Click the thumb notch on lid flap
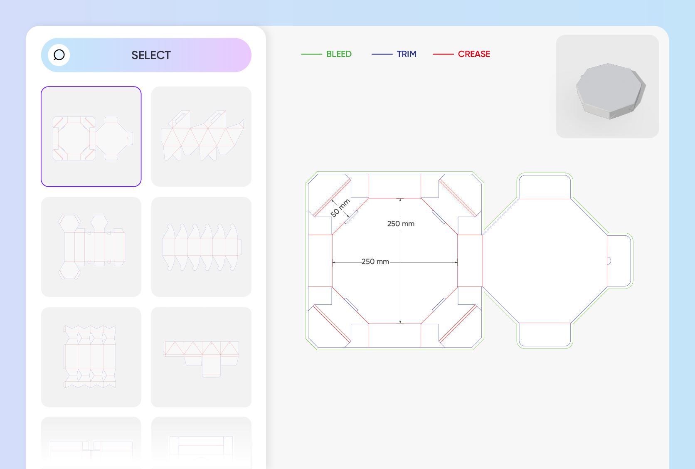 (x=609, y=261)
